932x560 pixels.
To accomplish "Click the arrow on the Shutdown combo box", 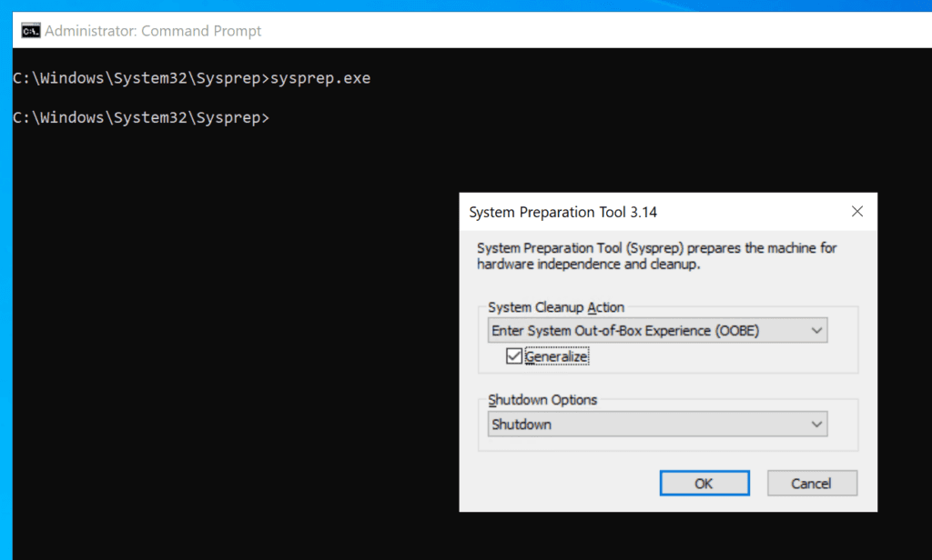I will click(x=816, y=424).
